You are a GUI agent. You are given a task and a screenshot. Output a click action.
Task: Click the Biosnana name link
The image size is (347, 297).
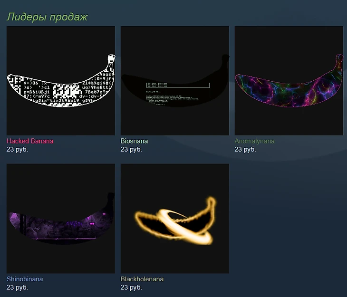click(x=134, y=141)
